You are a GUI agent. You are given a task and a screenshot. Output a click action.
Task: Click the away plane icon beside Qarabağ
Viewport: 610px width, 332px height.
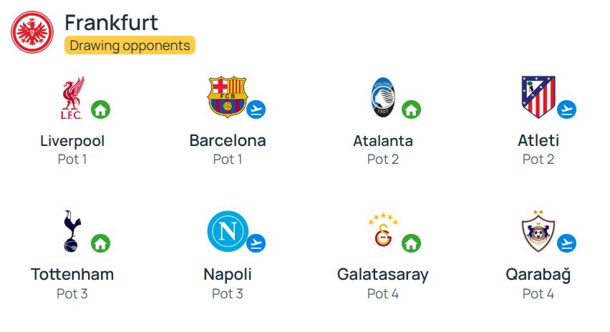[567, 243]
